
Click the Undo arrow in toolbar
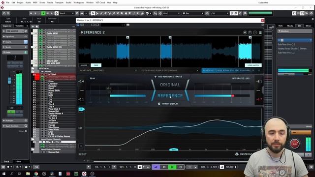coord(4,13)
